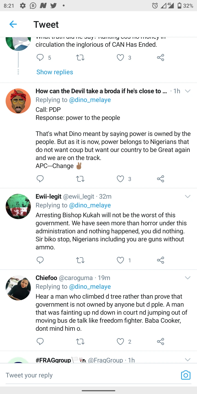Go back using the blue arrow
The height and width of the screenshot is (394, 197).
pos(13,24)
